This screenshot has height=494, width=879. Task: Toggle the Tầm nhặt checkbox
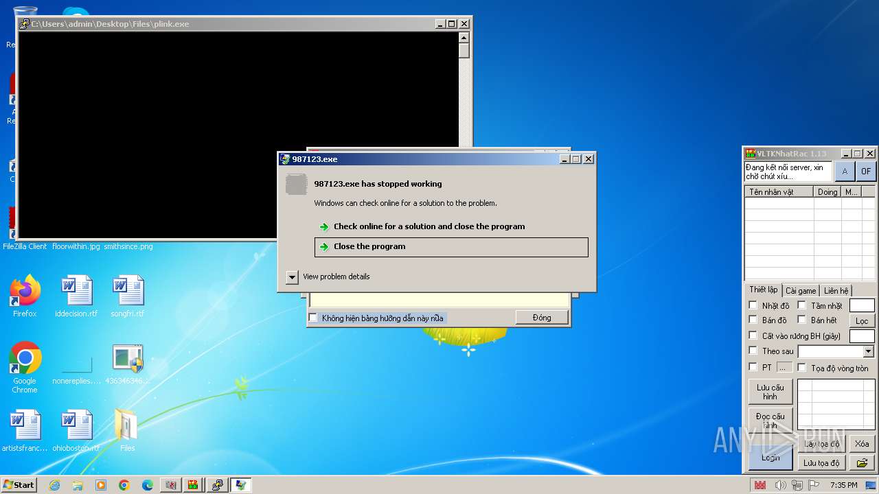(x=801, y=305)
